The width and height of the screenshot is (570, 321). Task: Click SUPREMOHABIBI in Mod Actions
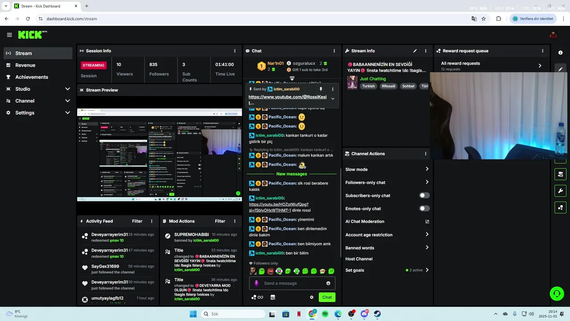coord(191,235)
